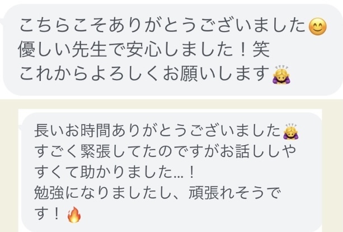
Task: Click the word 緊張 in second message
Action: tap(96, 152)
